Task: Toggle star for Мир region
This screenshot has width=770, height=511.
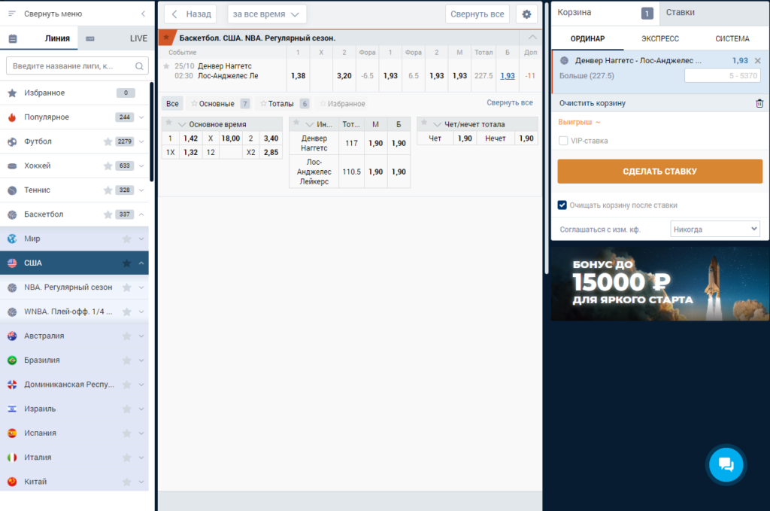Action: coord(126,239)
